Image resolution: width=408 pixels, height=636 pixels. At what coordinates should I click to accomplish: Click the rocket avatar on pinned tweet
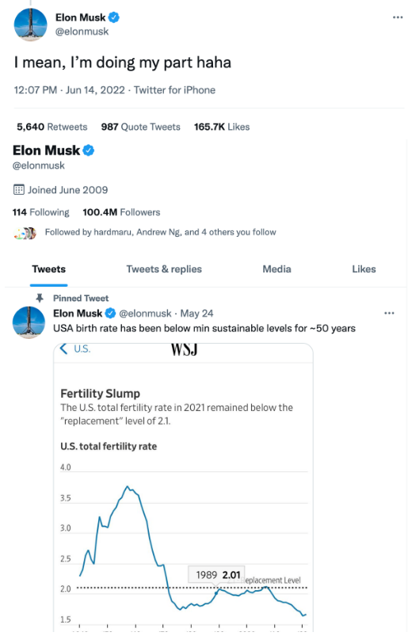pos(29,322)
